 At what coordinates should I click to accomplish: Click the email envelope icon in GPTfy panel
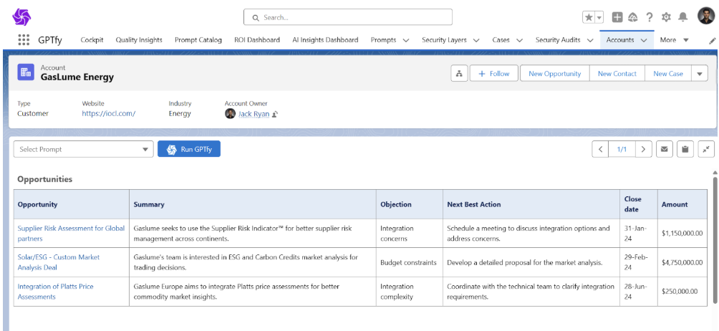click(x=665, y=149)
